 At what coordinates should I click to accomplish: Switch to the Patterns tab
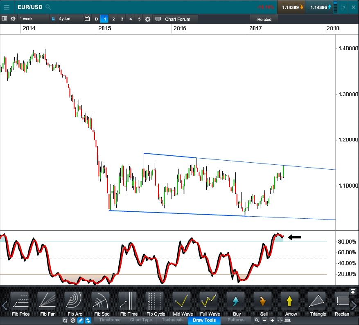[x=236, y=320]
